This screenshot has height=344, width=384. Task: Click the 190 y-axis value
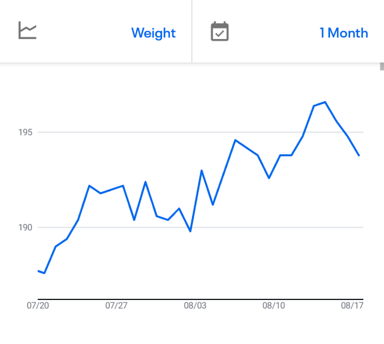[x=25, y=227]
